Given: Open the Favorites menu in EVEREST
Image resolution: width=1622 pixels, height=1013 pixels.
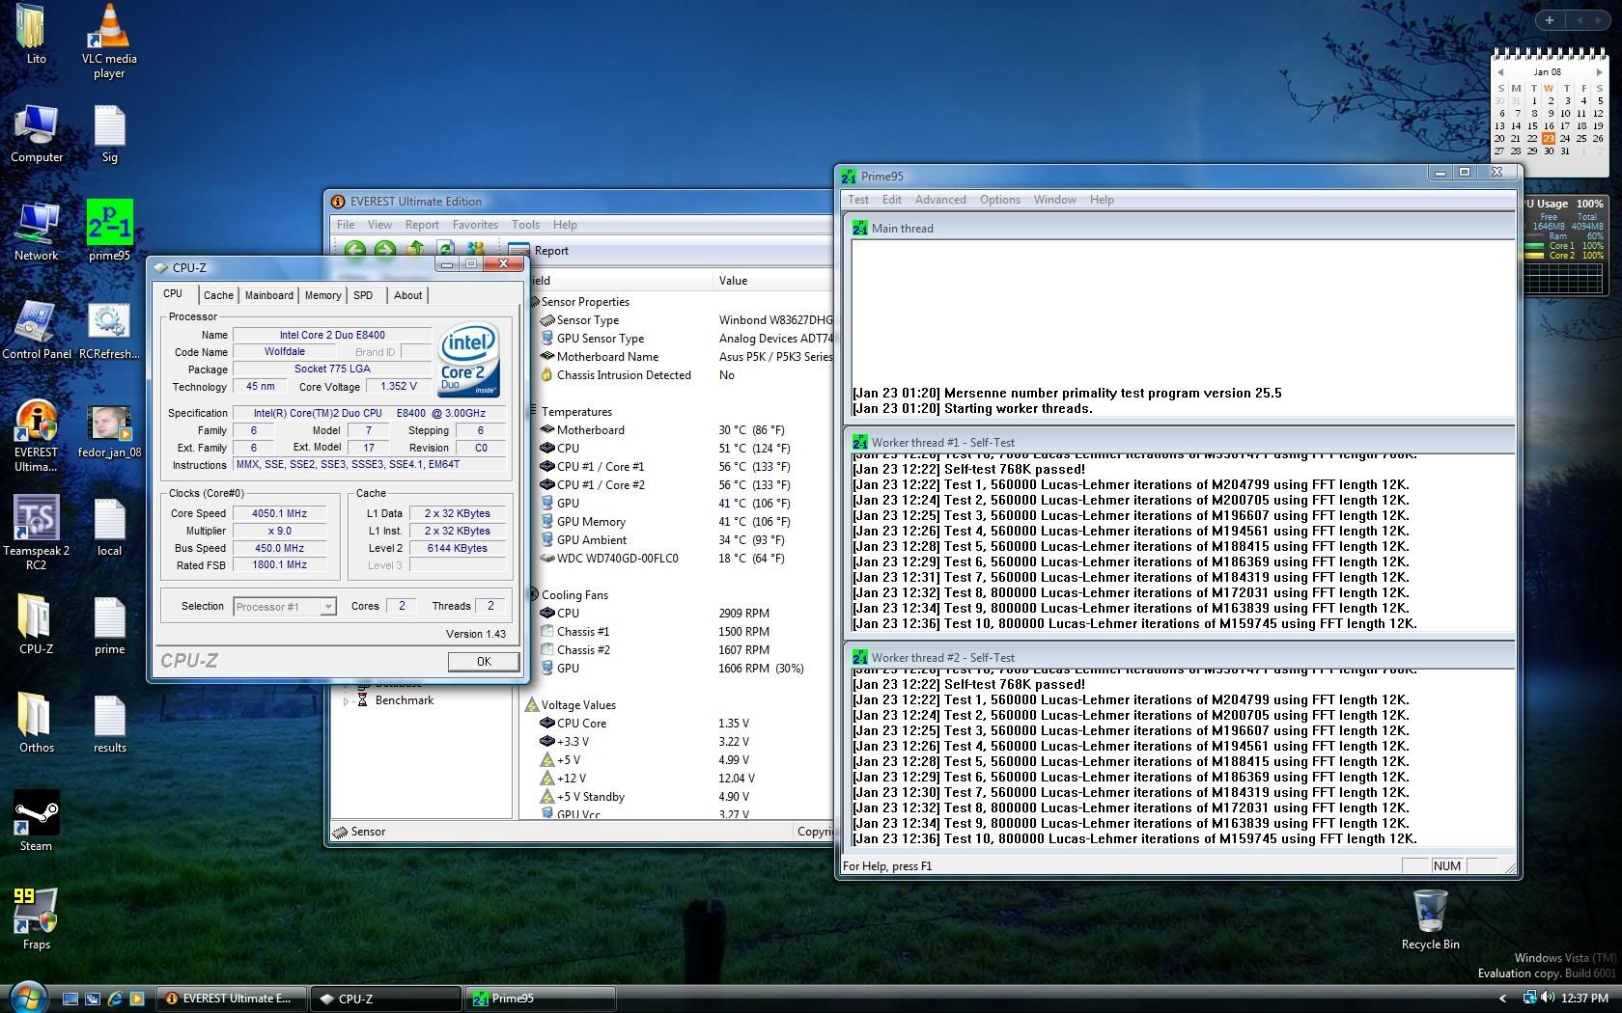Looking at the screenshot, I should coord(475,225).
